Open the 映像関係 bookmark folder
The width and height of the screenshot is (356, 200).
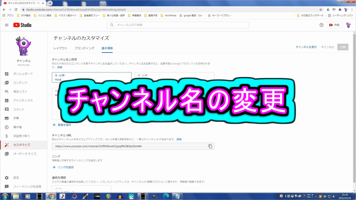pos(135,16)
